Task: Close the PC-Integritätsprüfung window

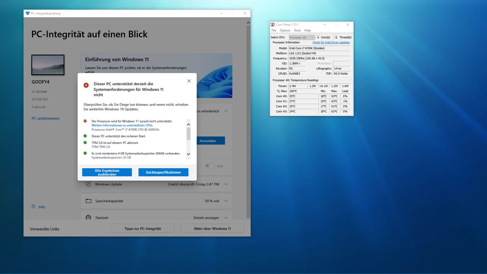Action: 245,13
